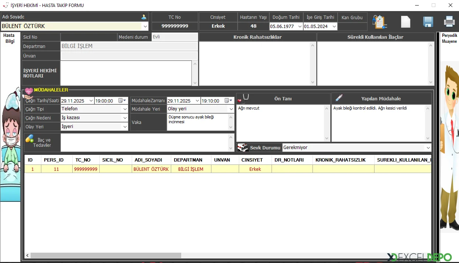Click inside the İşyeri Hekimi Notları field
Screen dimensions: 459x263
126,73
